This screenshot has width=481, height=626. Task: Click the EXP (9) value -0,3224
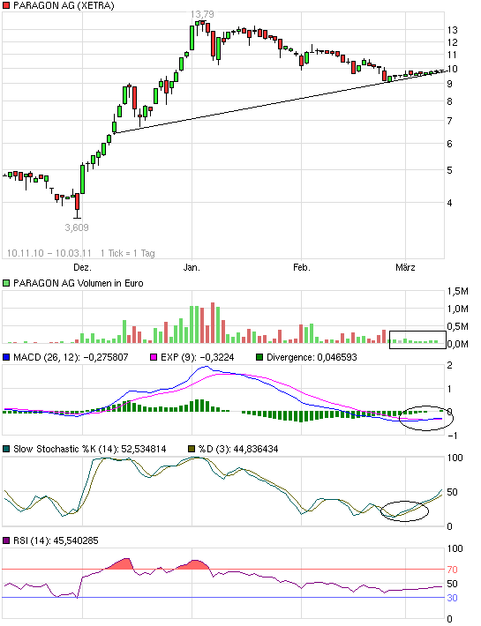pos(215,357)
